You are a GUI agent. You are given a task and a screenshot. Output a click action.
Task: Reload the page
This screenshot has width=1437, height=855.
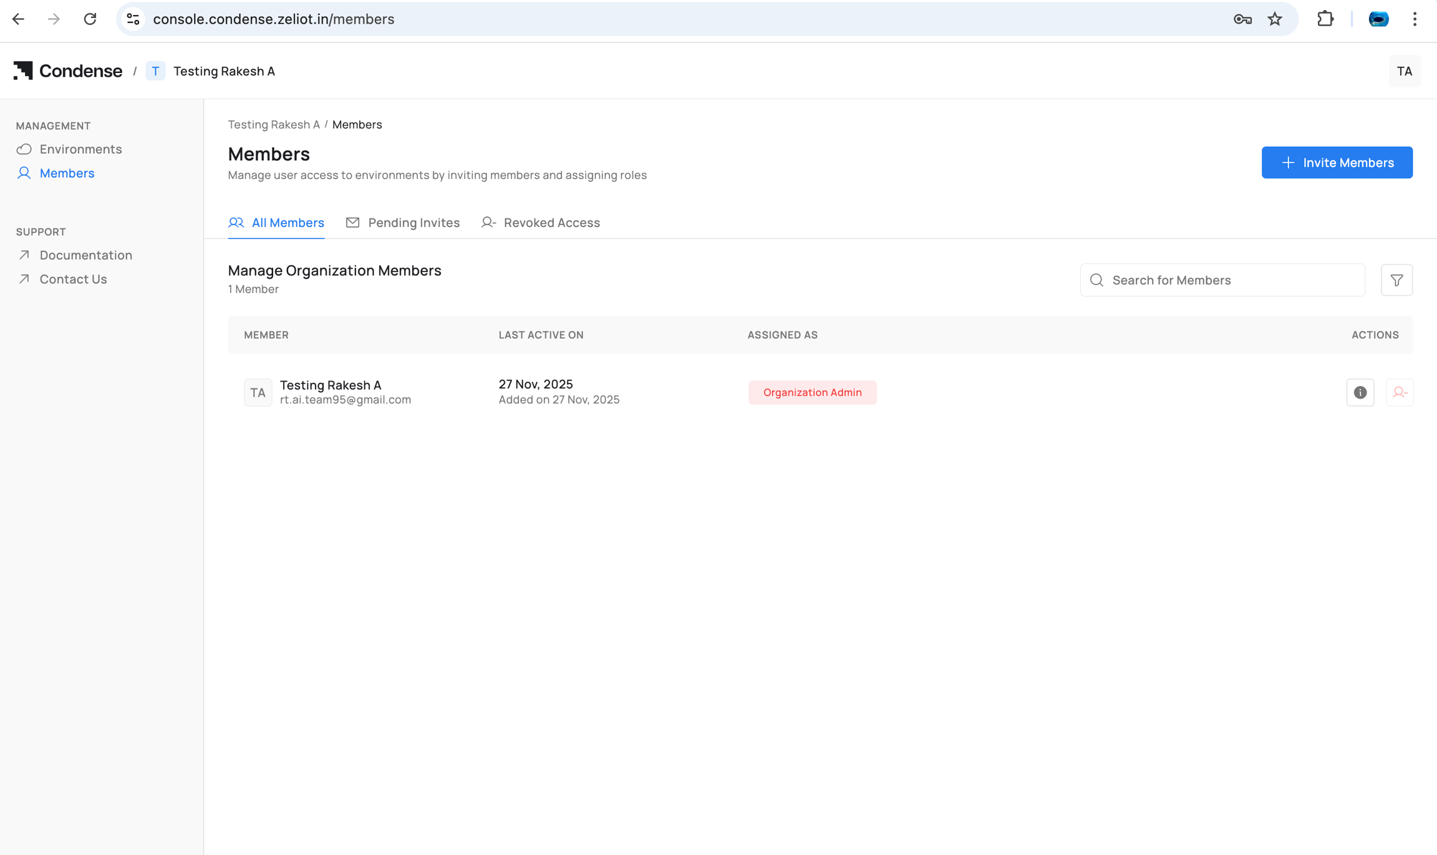(x=90, y=19)
